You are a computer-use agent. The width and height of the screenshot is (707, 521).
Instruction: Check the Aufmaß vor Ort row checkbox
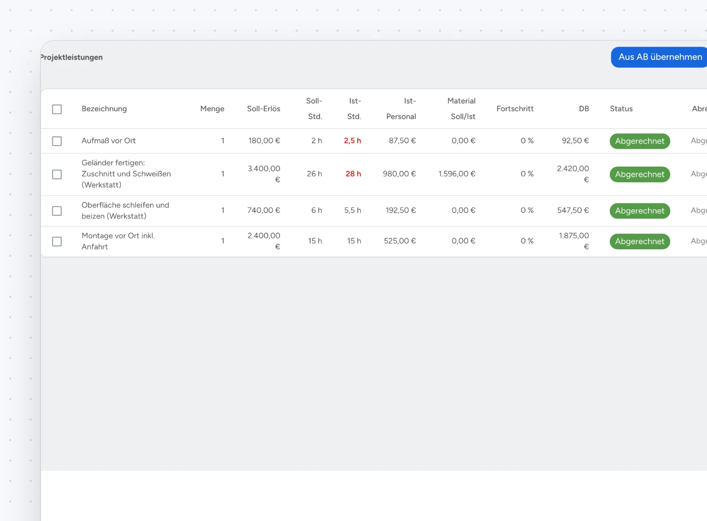pos(57,141)
